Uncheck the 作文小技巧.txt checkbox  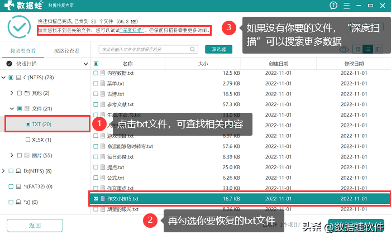[96, 199]
